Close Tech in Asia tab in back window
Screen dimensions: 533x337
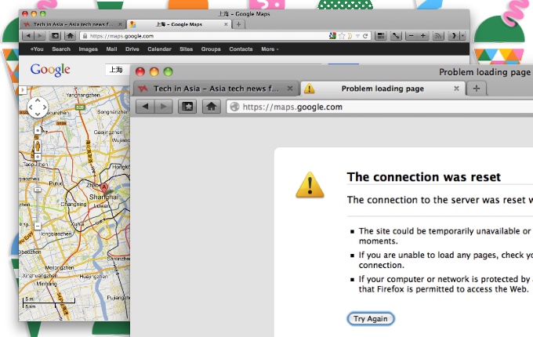(x=120, y=24)
